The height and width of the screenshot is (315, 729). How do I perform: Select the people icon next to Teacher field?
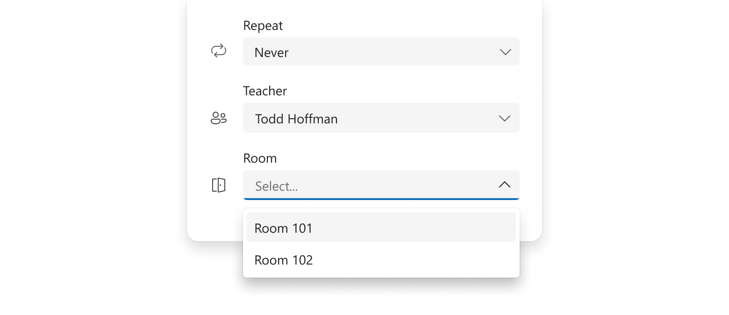pyautogui.click(x=218, y=118)
